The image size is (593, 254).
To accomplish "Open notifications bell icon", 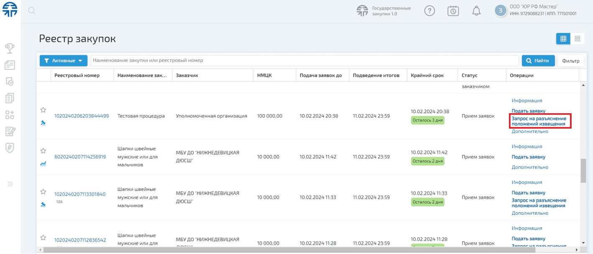I will (x=476, y=11).
